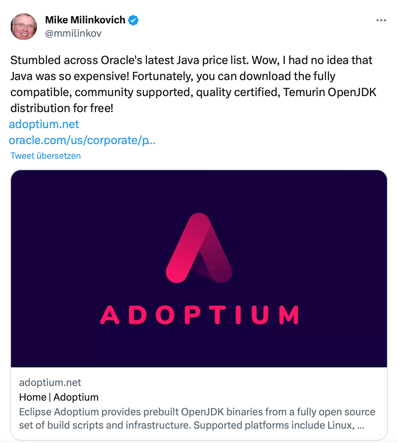Follow the adoptium.net link in tweet text
Image resolution: width=398 pixels, height=443 pixels.
coord(44,124)
